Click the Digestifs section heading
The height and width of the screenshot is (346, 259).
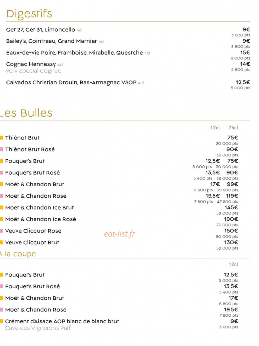pyautogui.click(x=29, y=14)
